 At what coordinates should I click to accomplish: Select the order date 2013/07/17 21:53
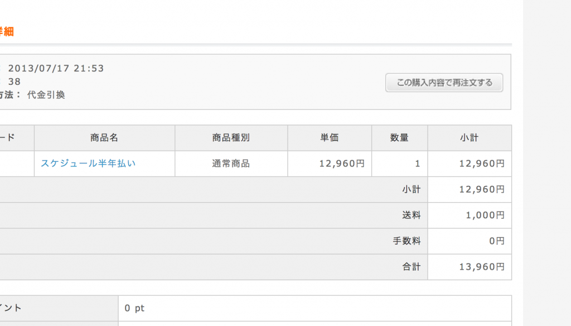click(56, 69)
